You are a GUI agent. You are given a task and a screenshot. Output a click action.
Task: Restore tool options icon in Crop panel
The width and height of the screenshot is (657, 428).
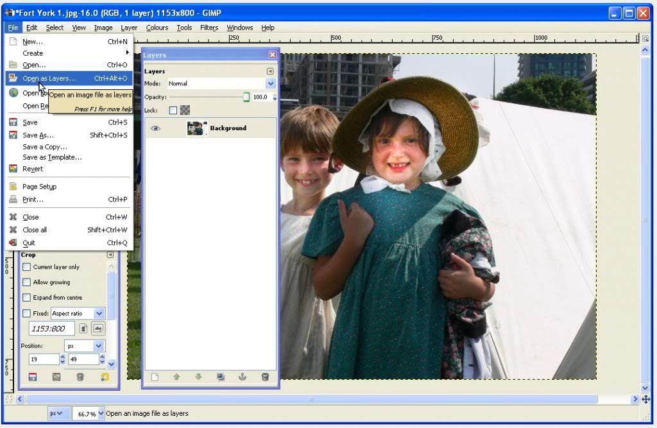(x=56, y=377)
